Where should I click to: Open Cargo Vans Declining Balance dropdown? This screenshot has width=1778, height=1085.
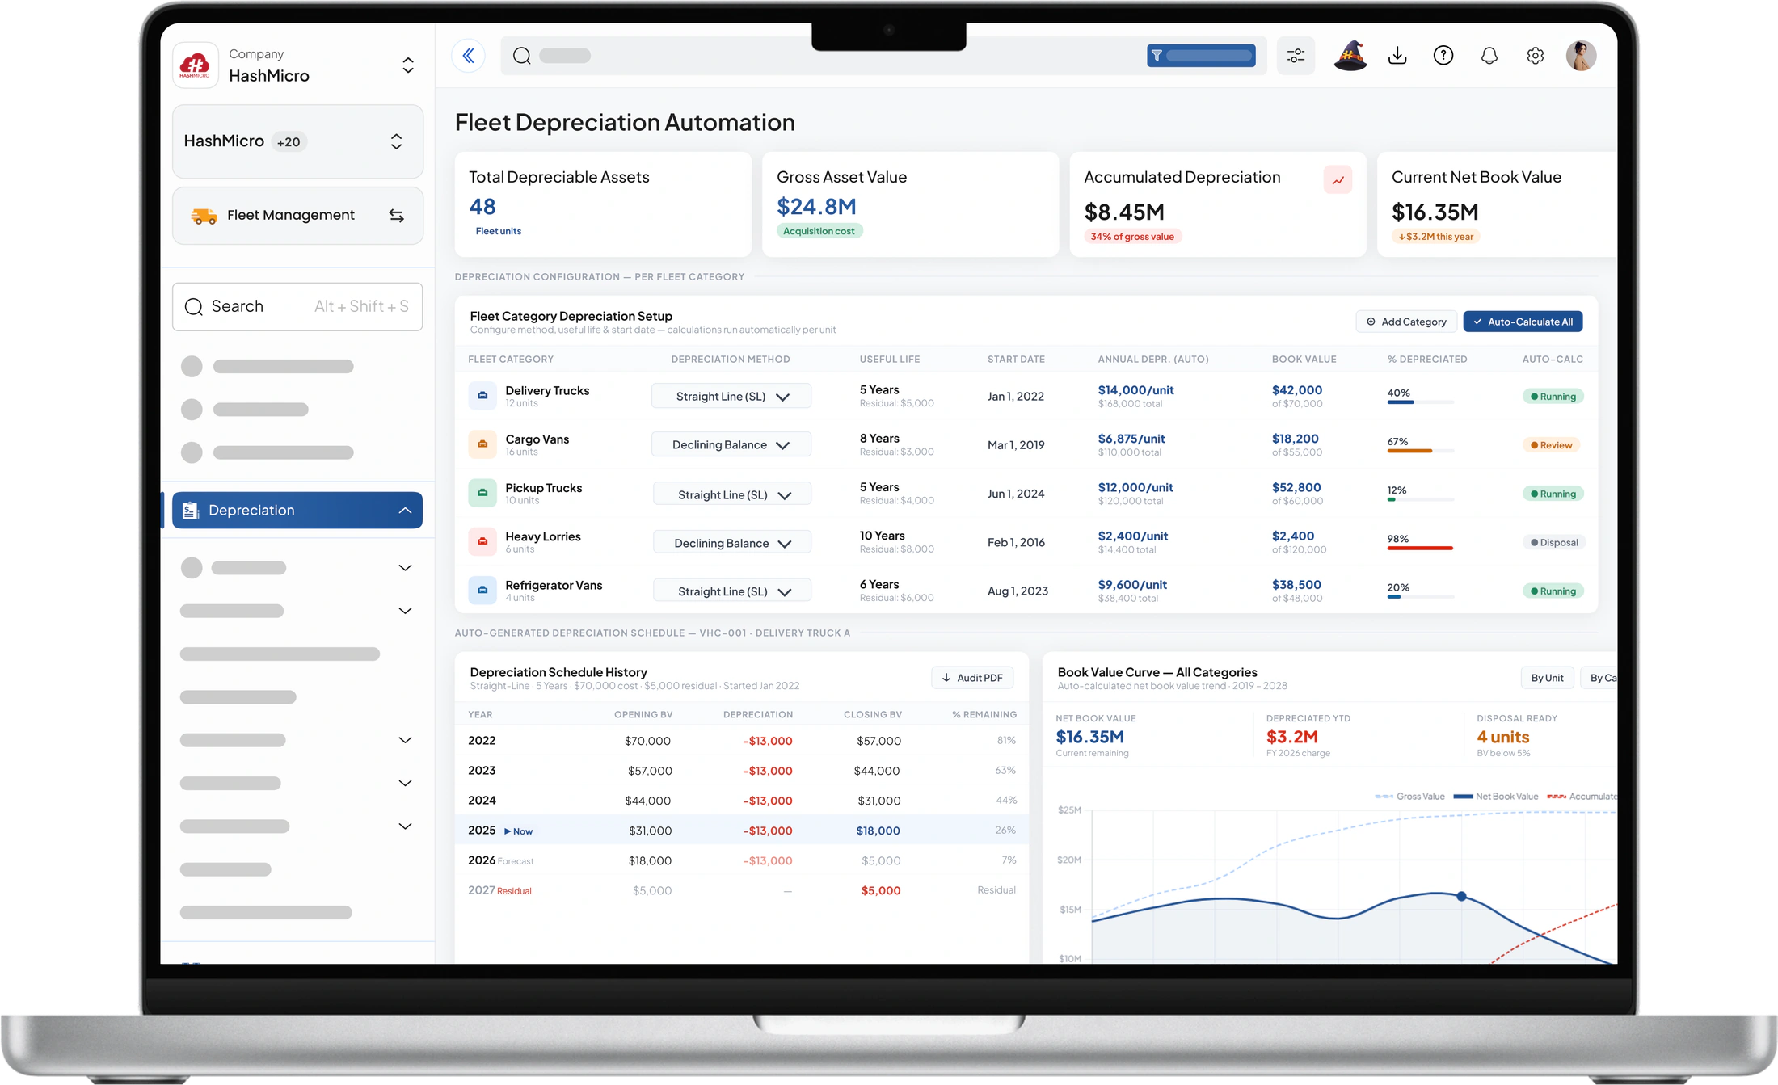[x=731, y=445]
